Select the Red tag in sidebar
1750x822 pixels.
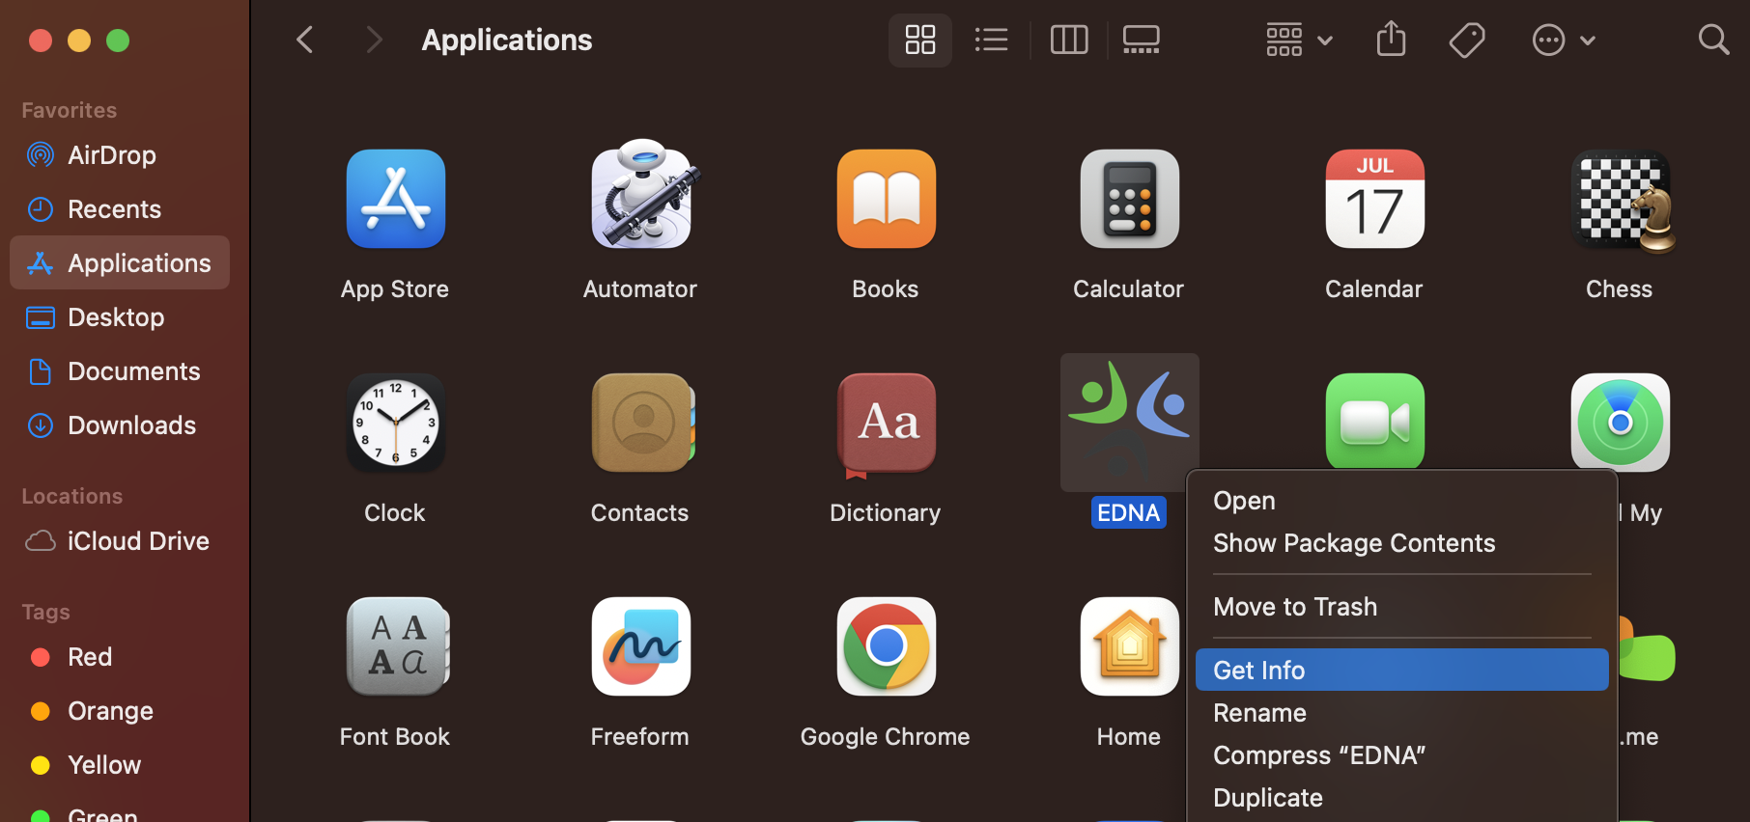pyautogui.click(x=89, y=657)
